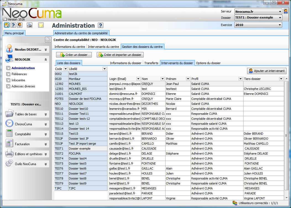Image resolution: width=291 pixels, height=208 pixels.
Task: Open the yellow sticky note icon
Action: tap(41, 25)
